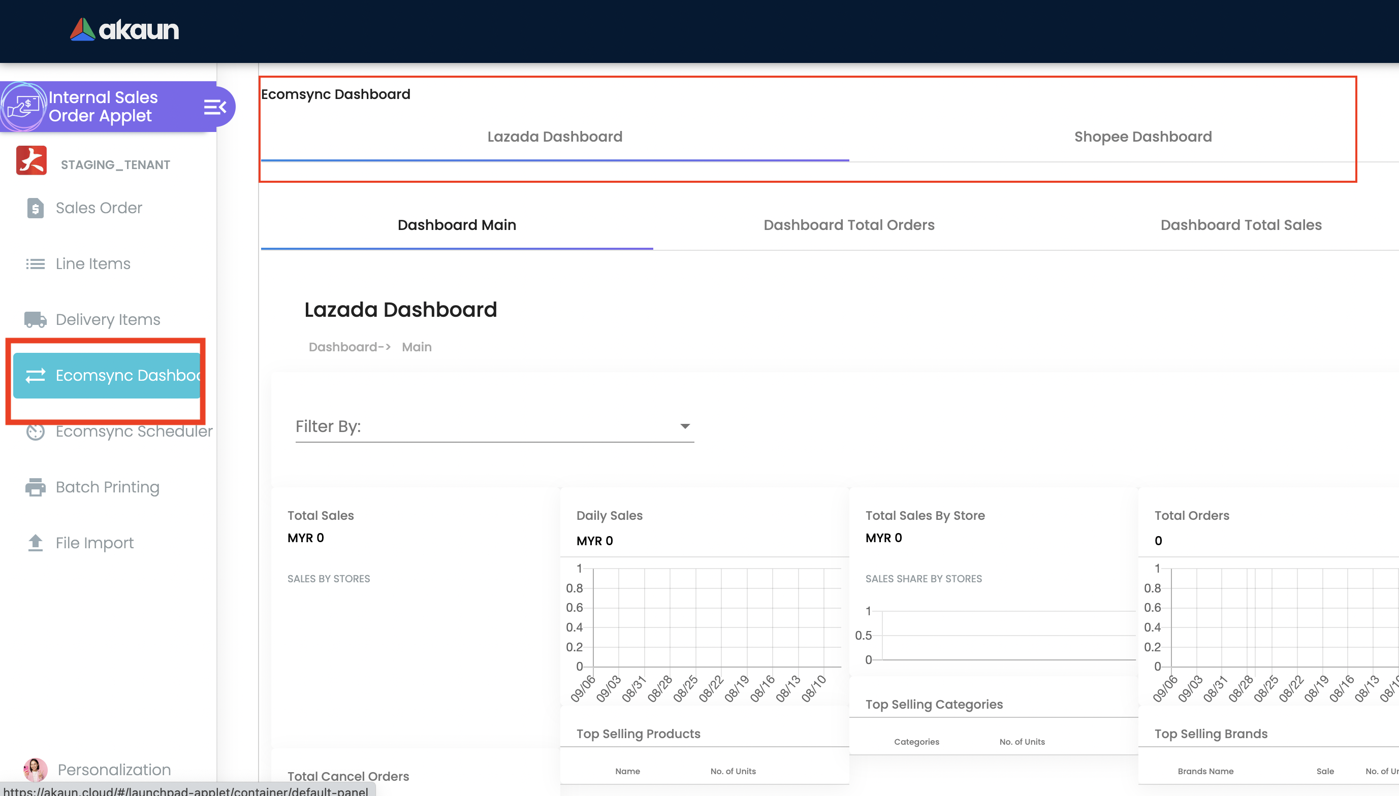Open Sales Order from sidebar
This screenshot has width=1399, height=796.
(99, 208)
